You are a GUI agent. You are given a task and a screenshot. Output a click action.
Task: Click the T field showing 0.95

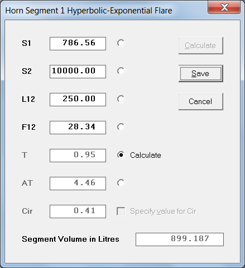(78, 156)
